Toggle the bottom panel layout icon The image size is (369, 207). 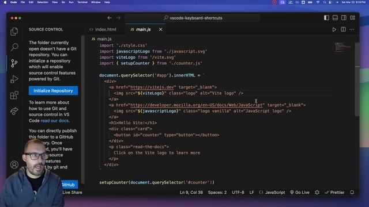point(335,18)
